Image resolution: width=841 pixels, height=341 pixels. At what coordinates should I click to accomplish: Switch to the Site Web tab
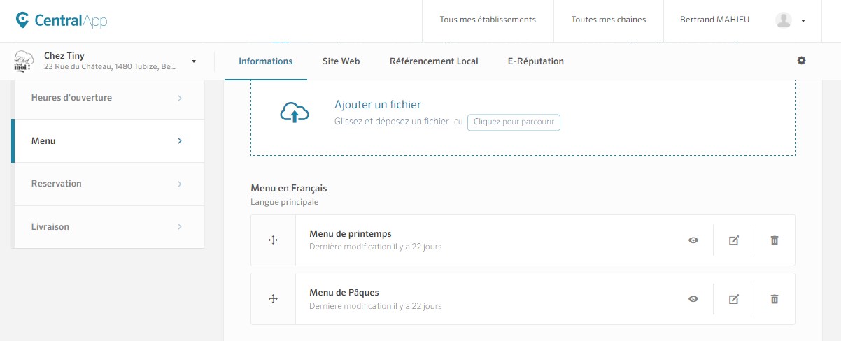pos(341,61)
